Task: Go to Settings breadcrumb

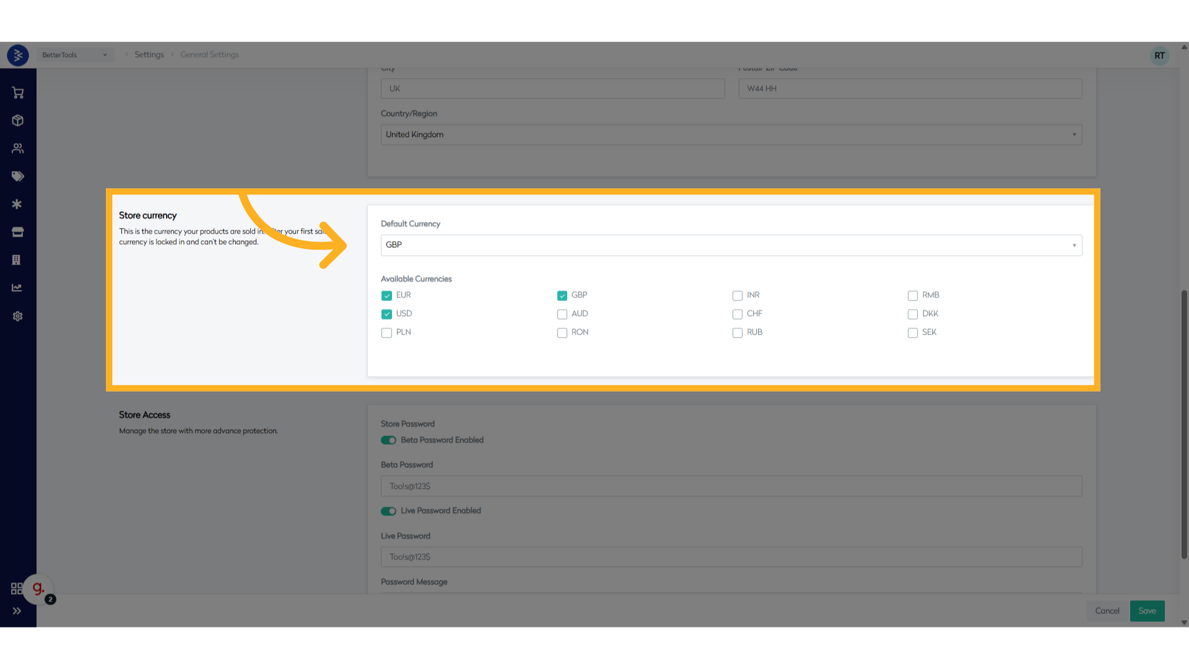Action: coord(149,55)
